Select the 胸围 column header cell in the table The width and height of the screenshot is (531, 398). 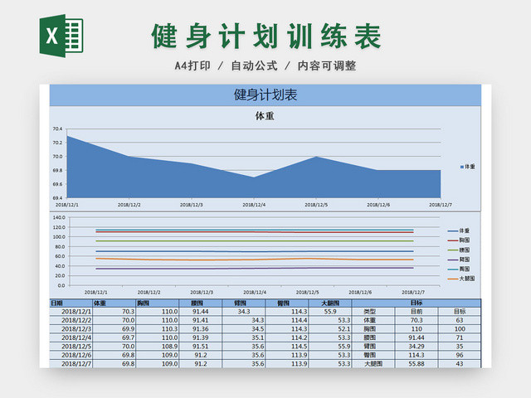tap(157, 303)
